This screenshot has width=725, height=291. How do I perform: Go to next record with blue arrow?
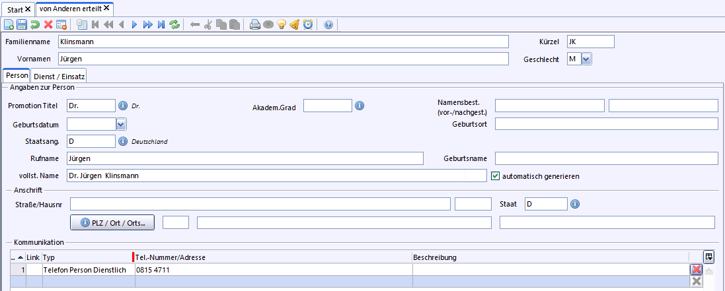134,25
